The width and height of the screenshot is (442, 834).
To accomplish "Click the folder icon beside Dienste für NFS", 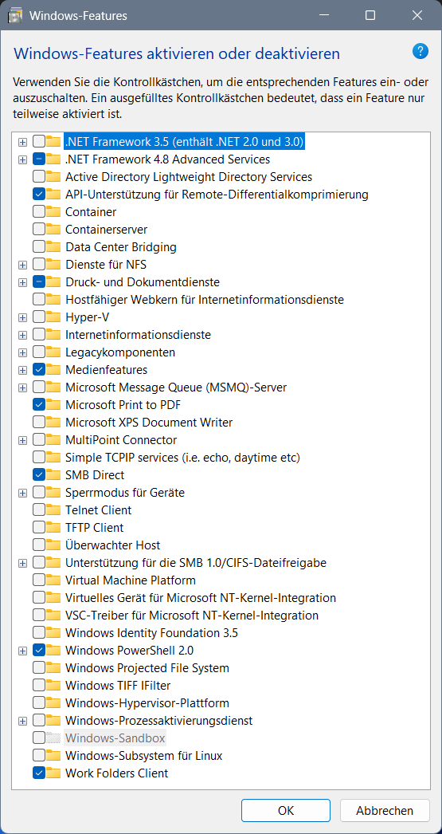I will tap(53, 265).
